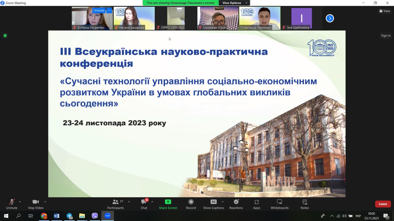Image resolution: width=394 pixels, height=221 pixels.
Task: Open the Chat panel
Action: pyautogui.click(x=144, y=204)
